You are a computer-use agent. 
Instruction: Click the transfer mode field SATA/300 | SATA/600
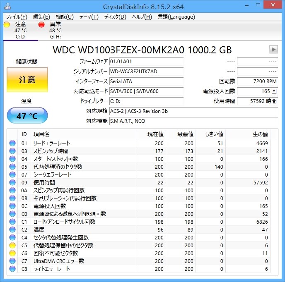tap(147, 91)
